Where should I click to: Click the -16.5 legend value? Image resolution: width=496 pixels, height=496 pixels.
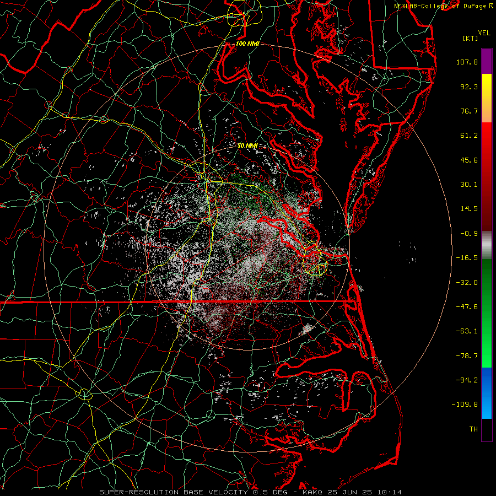click(467, 258)
